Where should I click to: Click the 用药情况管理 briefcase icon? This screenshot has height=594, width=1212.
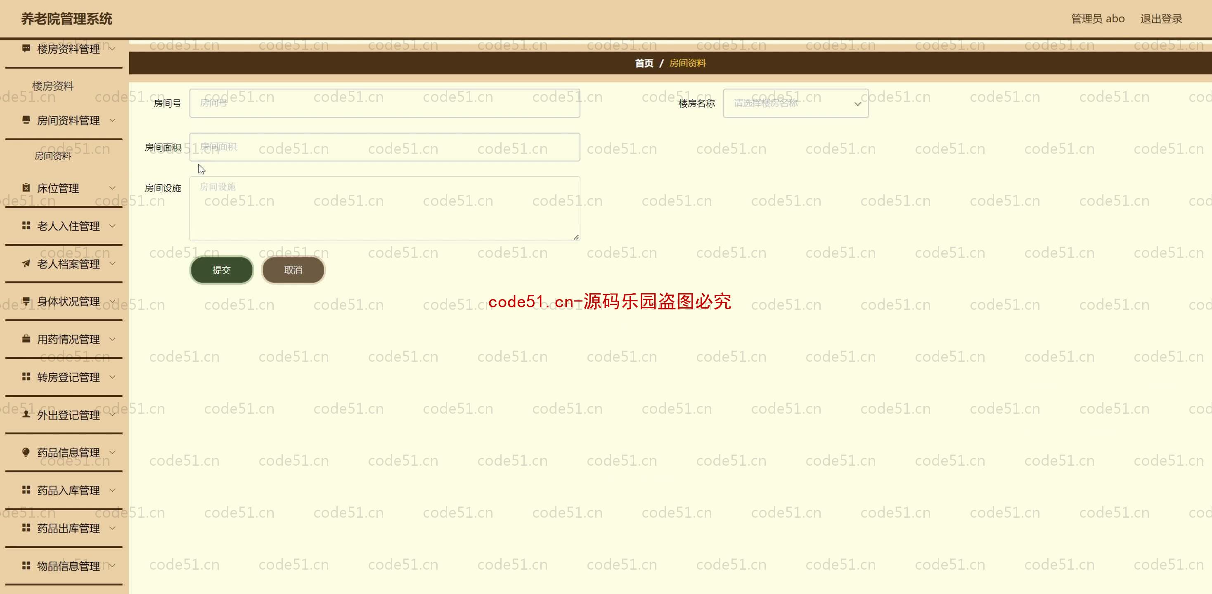point(26,339)
